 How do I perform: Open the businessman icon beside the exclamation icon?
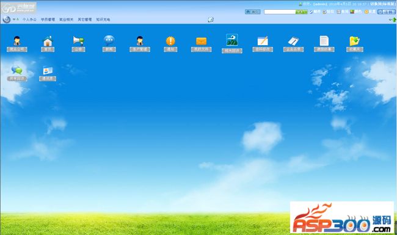coord(140,41)
